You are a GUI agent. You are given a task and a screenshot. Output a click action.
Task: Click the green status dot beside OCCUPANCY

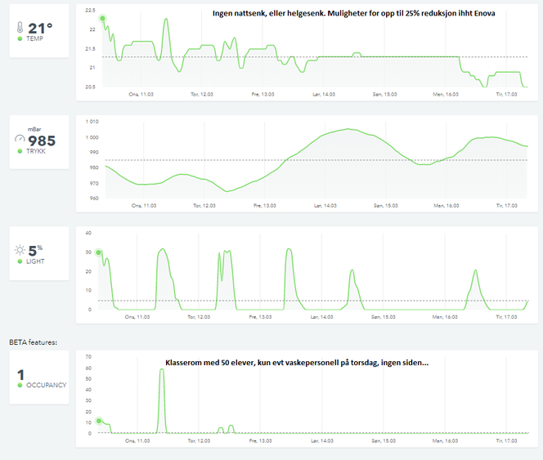coord(20,384)
